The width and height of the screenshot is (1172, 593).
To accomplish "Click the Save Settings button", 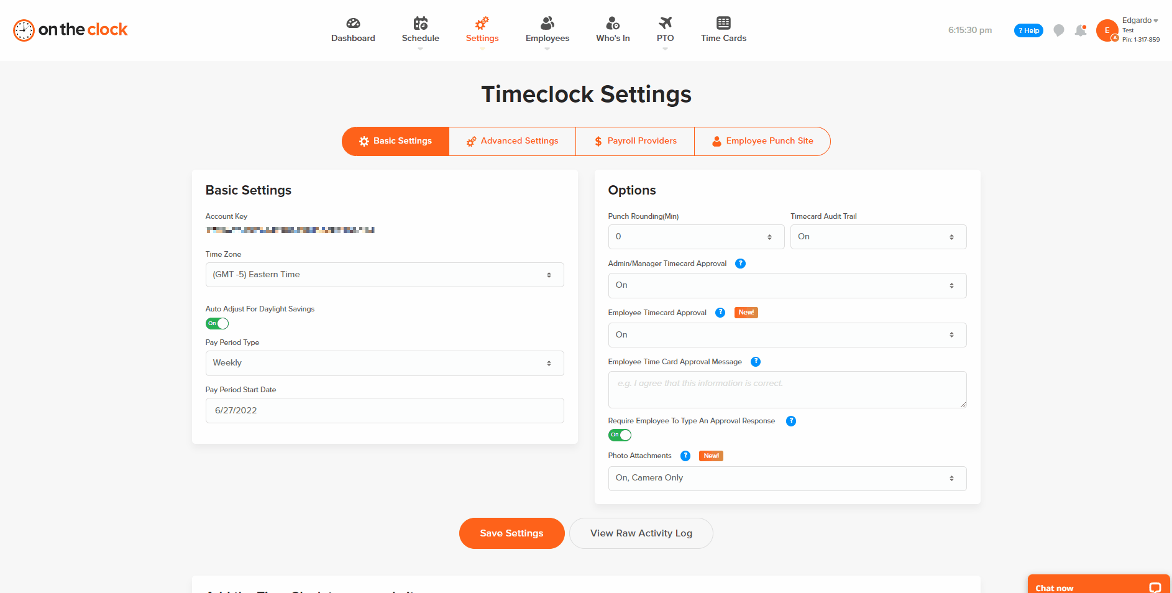I will coord(511,533).
